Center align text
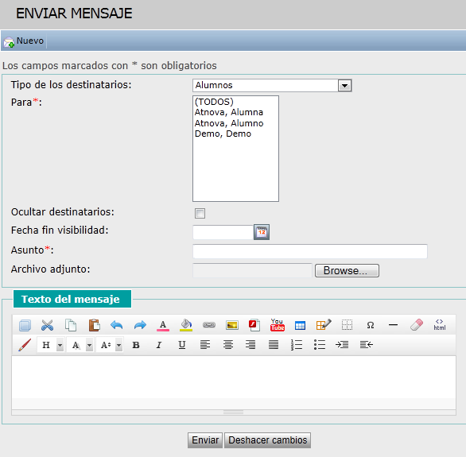 tap(228, 345)
